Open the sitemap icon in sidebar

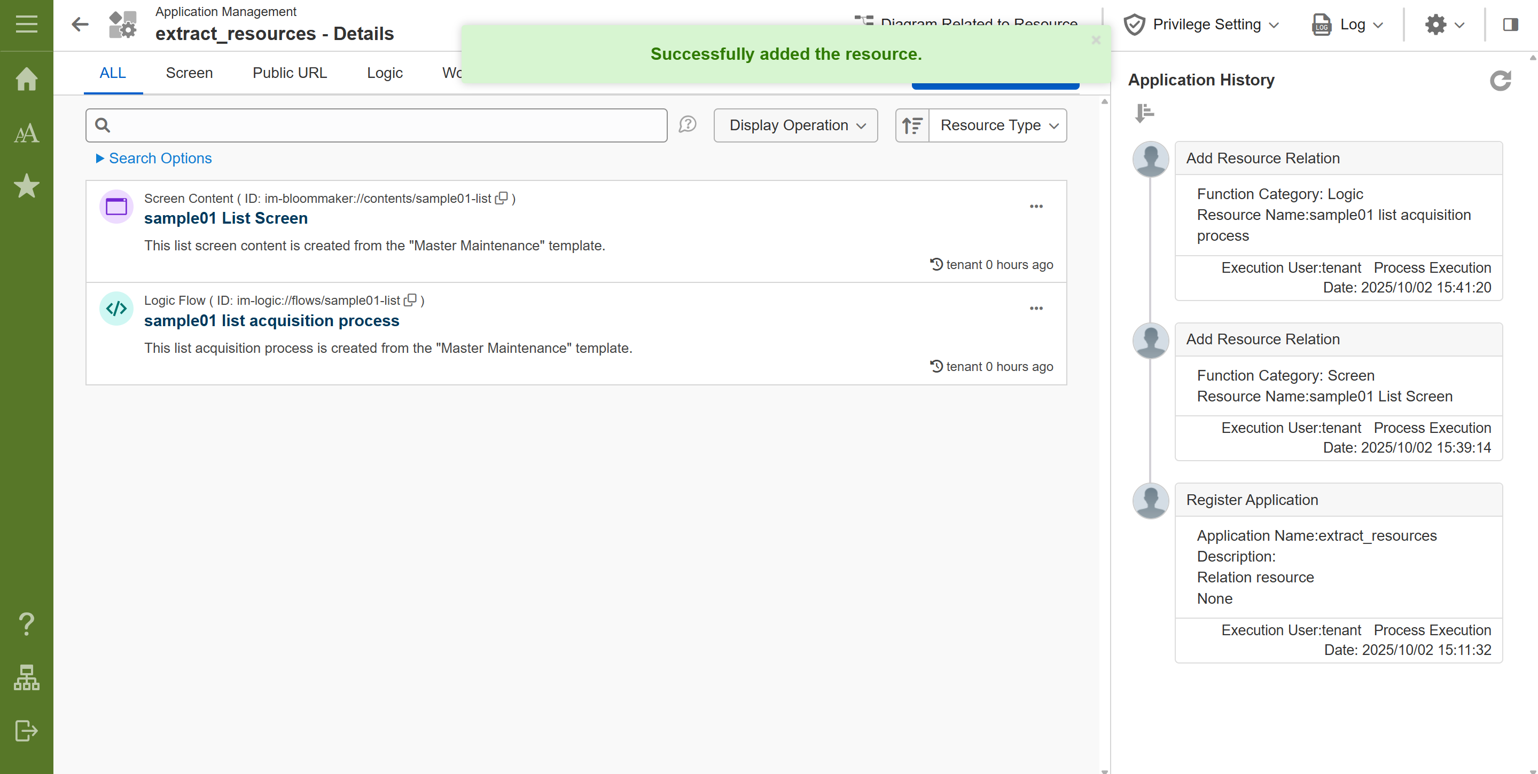click(26, 677)
